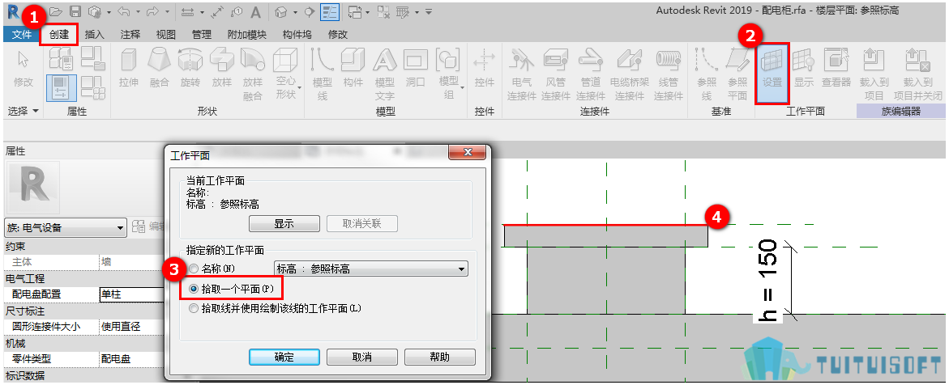Screen dimensions: 949x385
Task: Toggle the Properties palette icon in 属性 panel
Action: pos(61,87)
